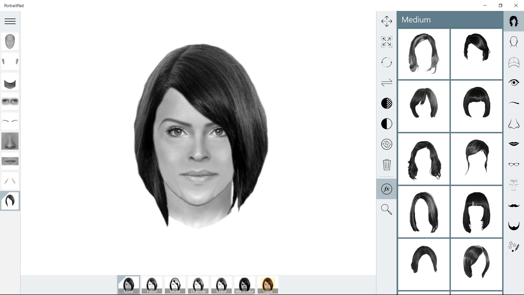
Task: Click the flip horizontal arrows icon
Action: (x=386, y=82)
